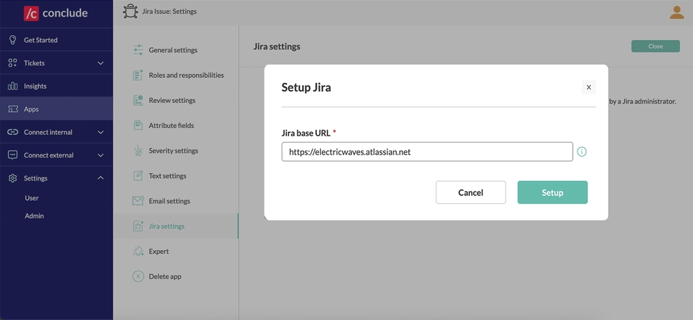Expand the Tickets chevron

coord(101,63)
